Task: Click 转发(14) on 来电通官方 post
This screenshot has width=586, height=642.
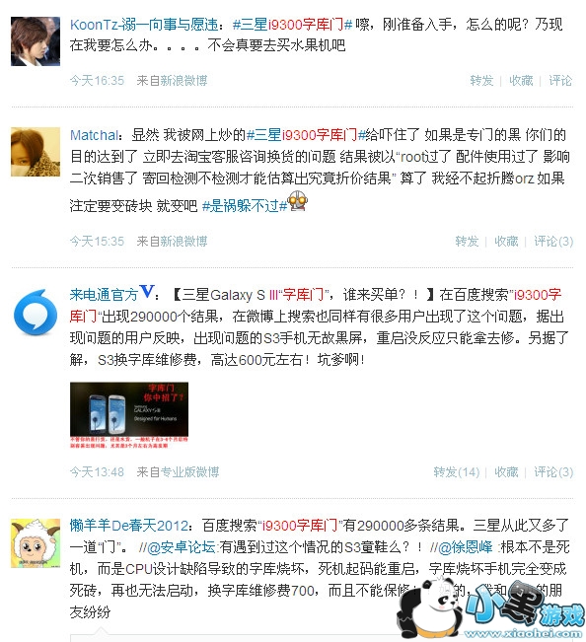Action: coord(457,472)
